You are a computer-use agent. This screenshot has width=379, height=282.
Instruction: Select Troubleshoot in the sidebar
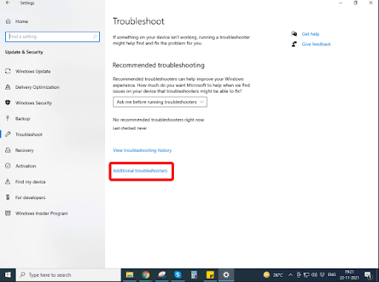[x=29, y=135]
